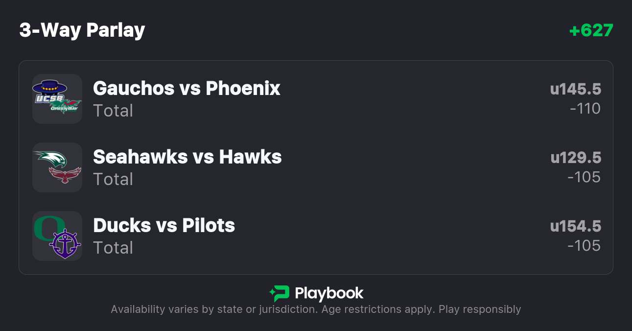This screenshot has height=331, width=632.
Task: Open the Playbook wordmark link
Action: coord(329,293)
